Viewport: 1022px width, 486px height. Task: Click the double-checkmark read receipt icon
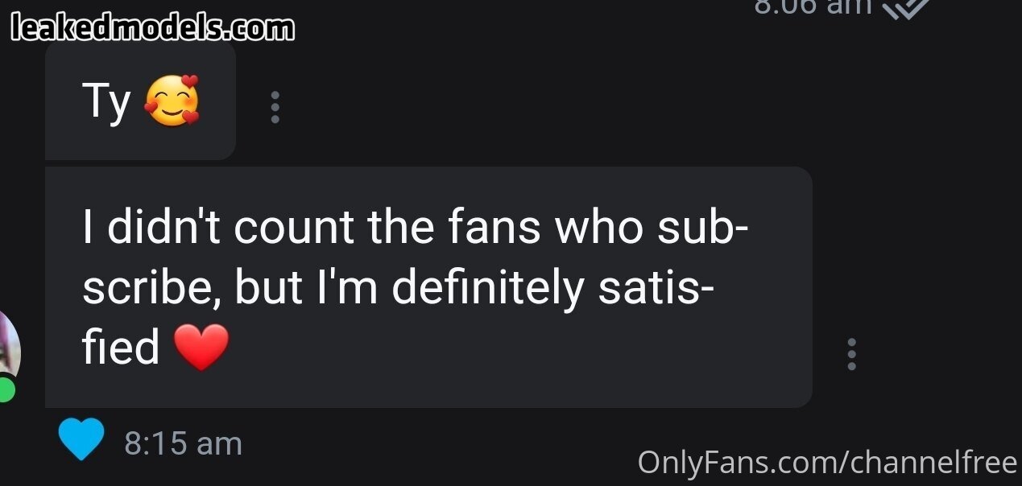point(906,8)
